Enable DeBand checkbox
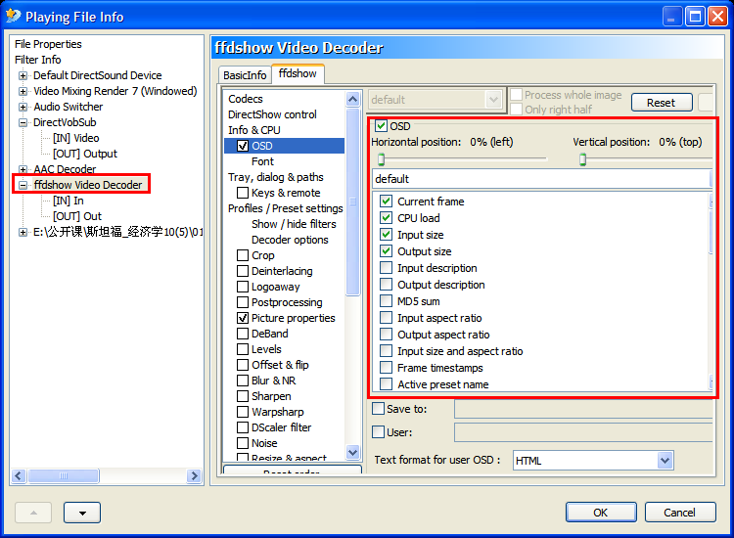The width and height of the screenshot is (734, 538). point(243,334)
